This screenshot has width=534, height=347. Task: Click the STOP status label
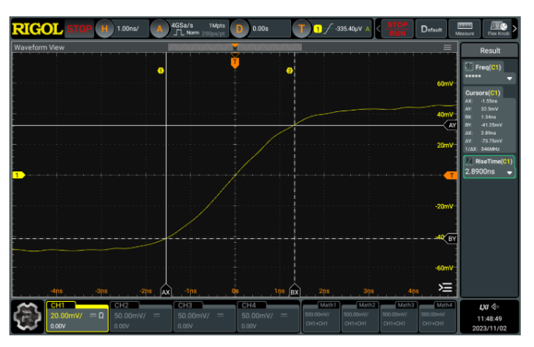pyautogui.click(x=79, y=29)
